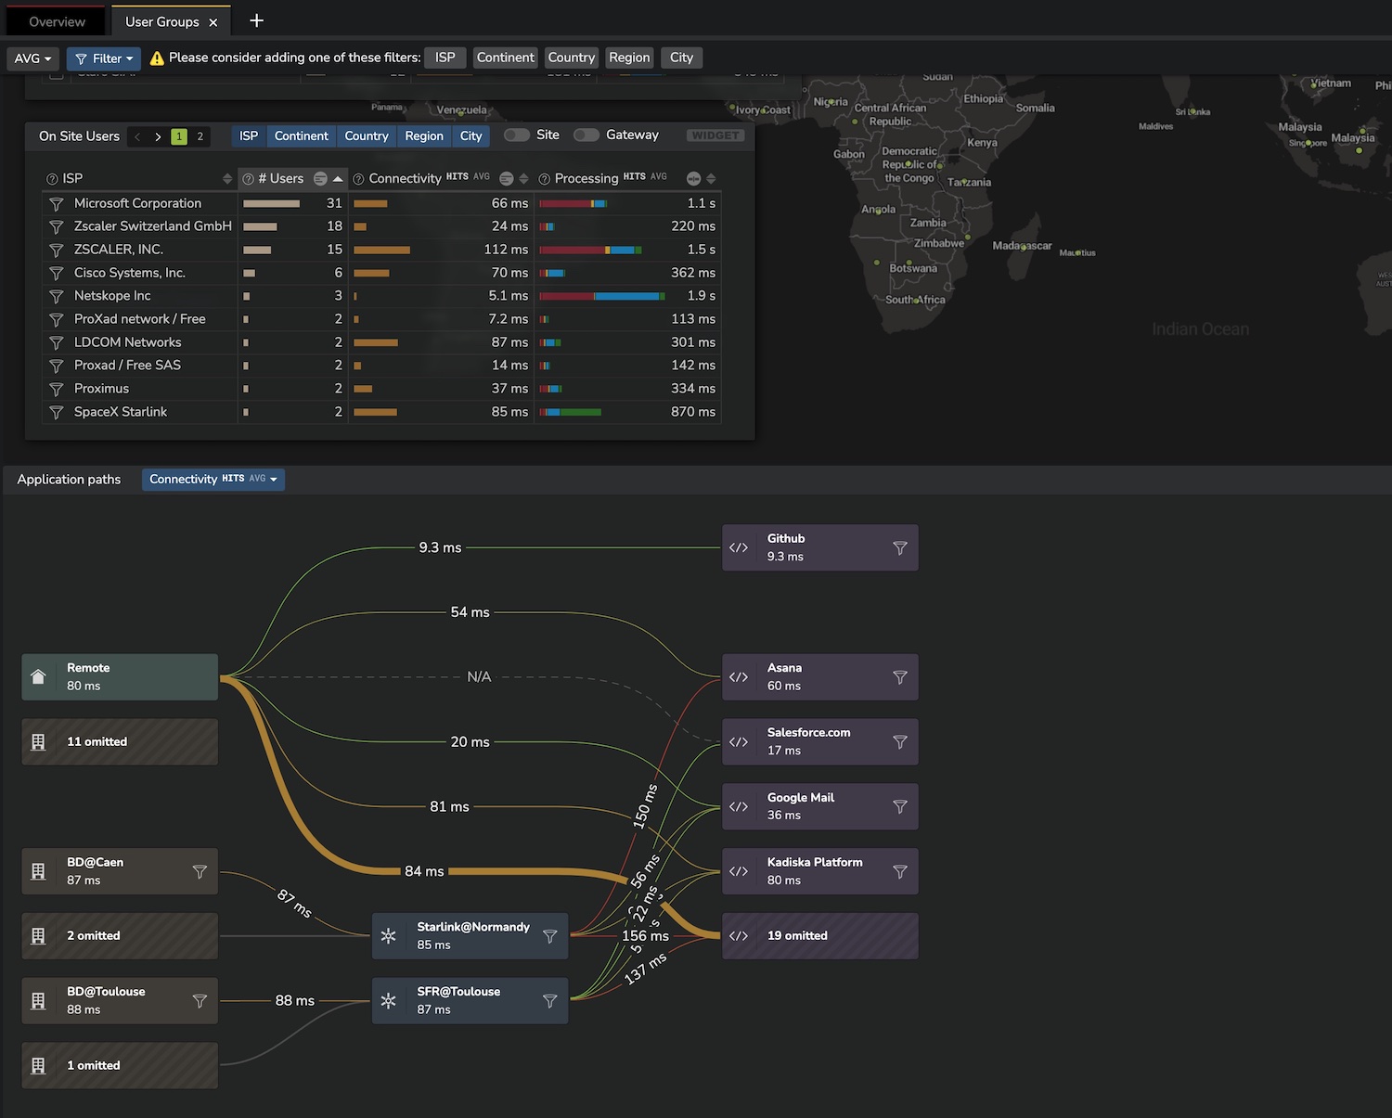Click the Processing column display mode icon
The width and height of the screenshot is (1392, 1118).
[x=693, y=179]
